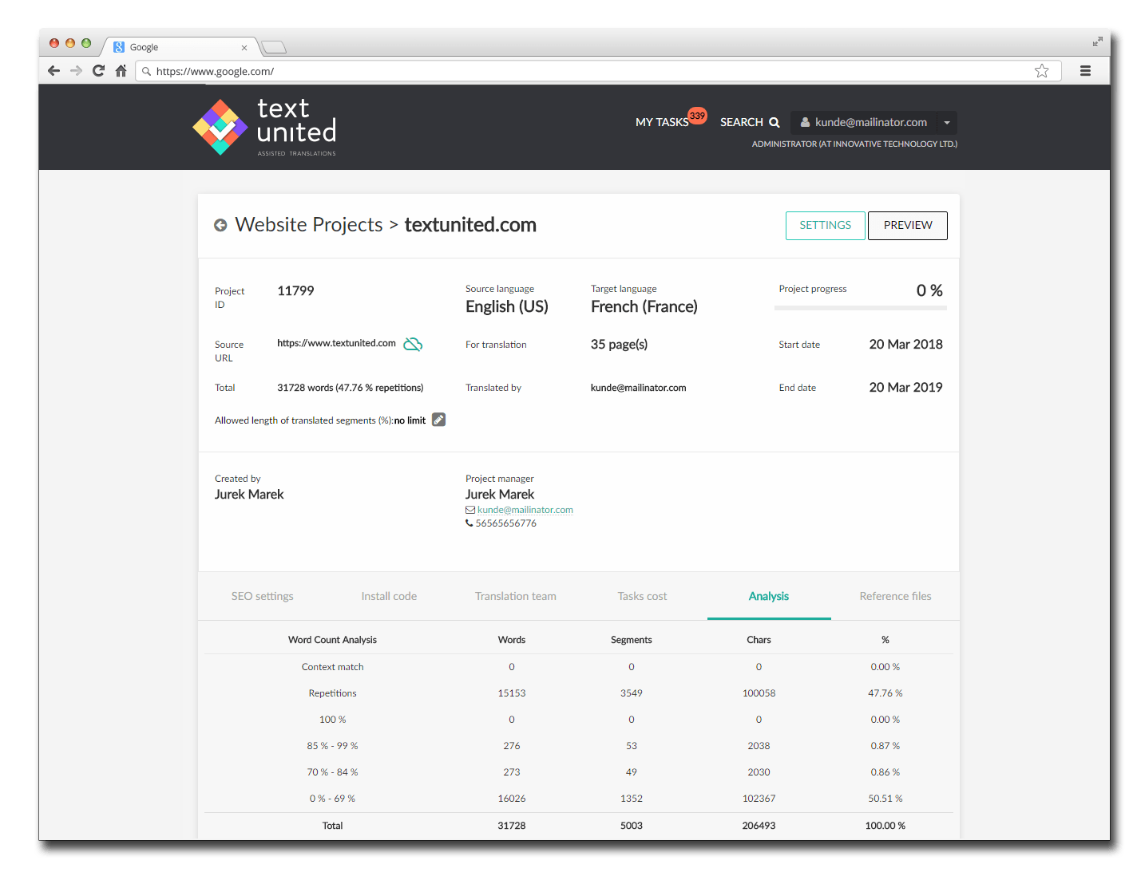The height and width of the screenshot is (880, 1133).
Task: Open the Reference files tab
Action: [895, 596]
